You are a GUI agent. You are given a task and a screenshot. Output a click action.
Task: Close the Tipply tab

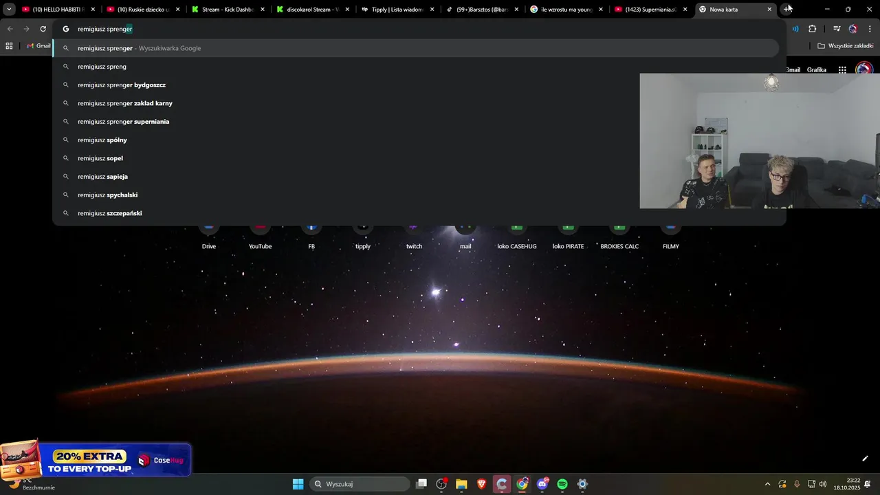(x=432, y=10)
